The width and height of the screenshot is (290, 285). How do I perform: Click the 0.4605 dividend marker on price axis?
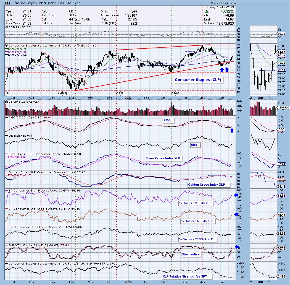[62, 94]
